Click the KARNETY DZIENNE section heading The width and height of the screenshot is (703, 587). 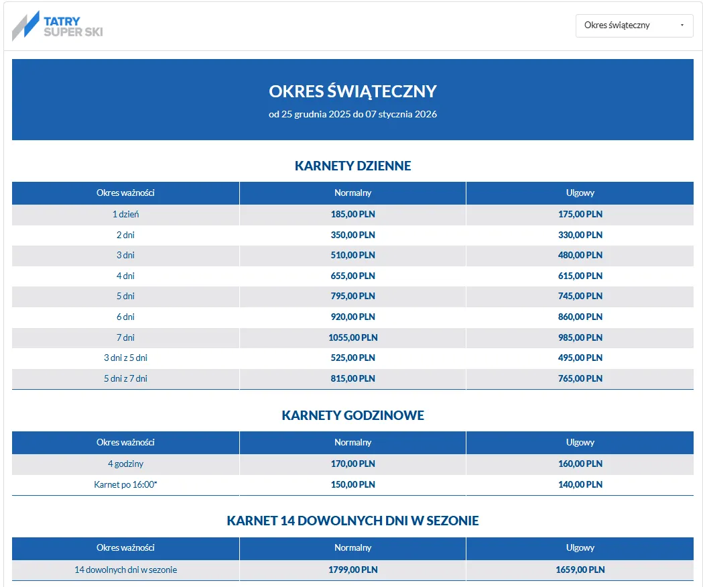click(353, 166)
